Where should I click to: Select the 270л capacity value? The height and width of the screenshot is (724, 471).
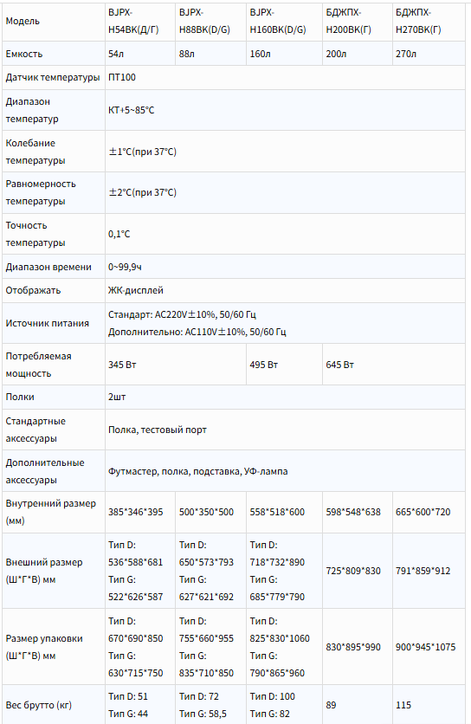click(429, 54)
